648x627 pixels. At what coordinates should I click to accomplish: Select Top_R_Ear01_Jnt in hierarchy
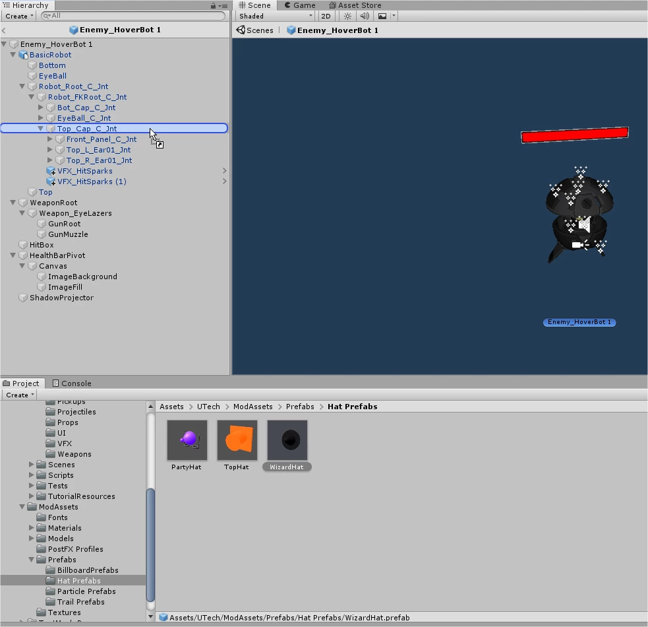coord(99,160)
